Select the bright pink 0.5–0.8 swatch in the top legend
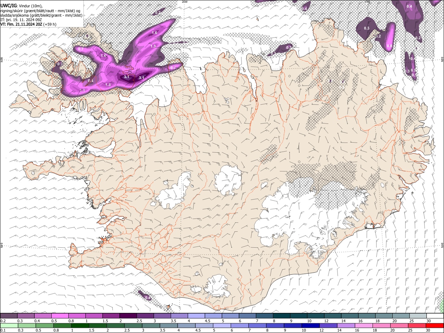This screenshot has width=444, height=333. (x=60, y=316)
